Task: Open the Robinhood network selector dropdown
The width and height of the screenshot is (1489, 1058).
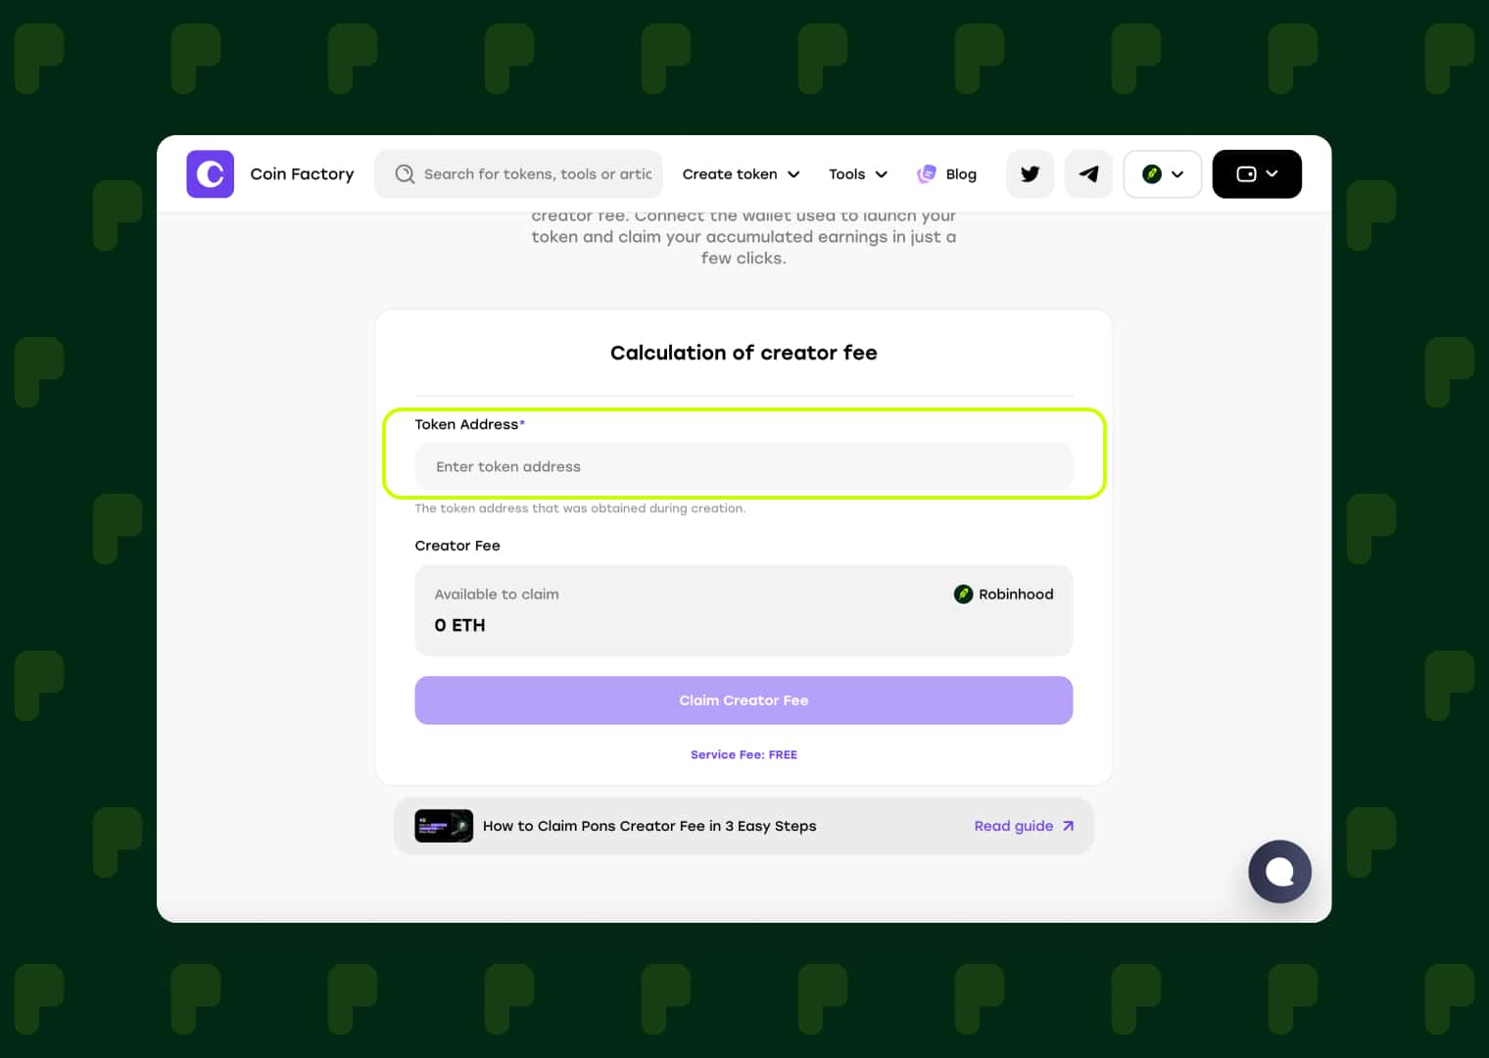Action: (x=1163, y=174)
